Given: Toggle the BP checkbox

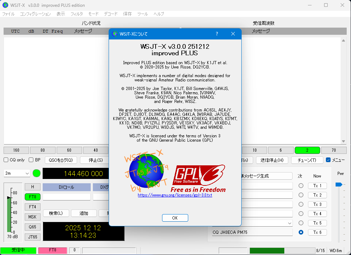Looking at the screenshot, I should [31, 160].
